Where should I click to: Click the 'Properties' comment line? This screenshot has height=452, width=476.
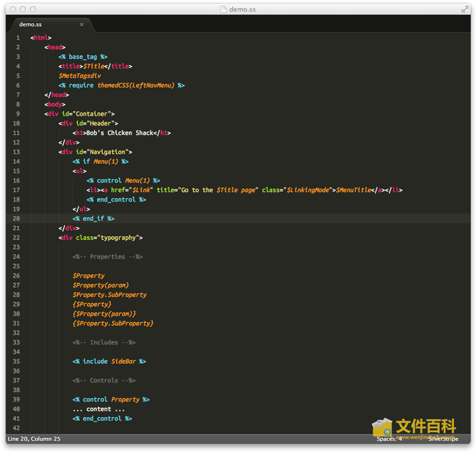click(x=107, y=257)
